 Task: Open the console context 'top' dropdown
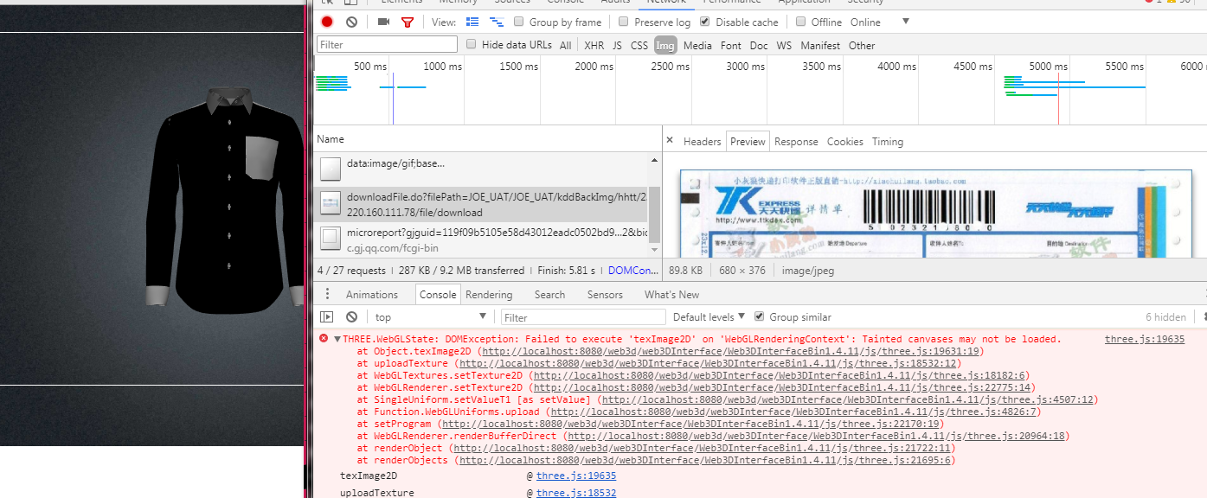pyautogui.click(x=431, y=317)
